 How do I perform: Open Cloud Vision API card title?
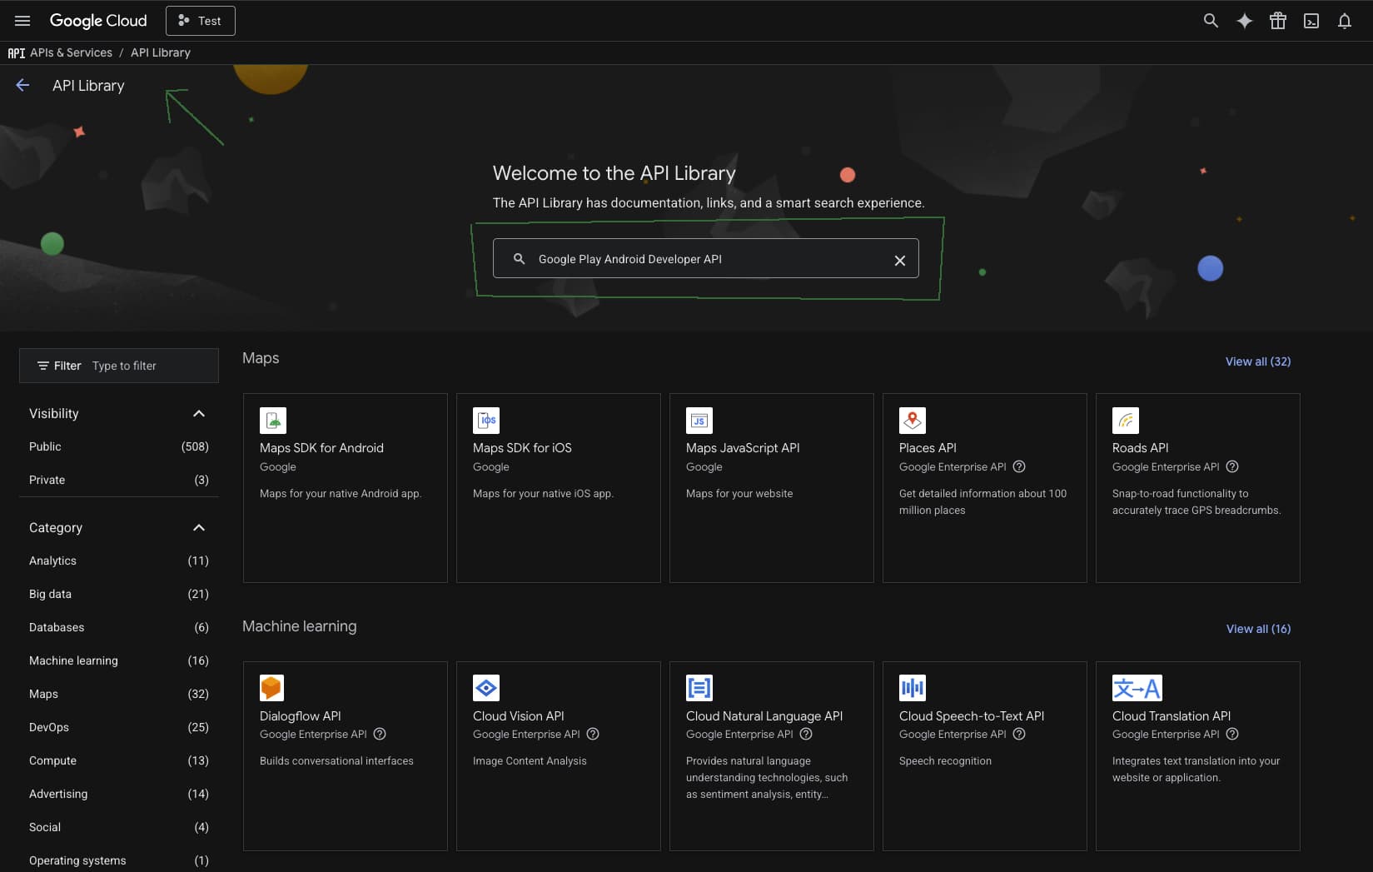click(518, 716)
